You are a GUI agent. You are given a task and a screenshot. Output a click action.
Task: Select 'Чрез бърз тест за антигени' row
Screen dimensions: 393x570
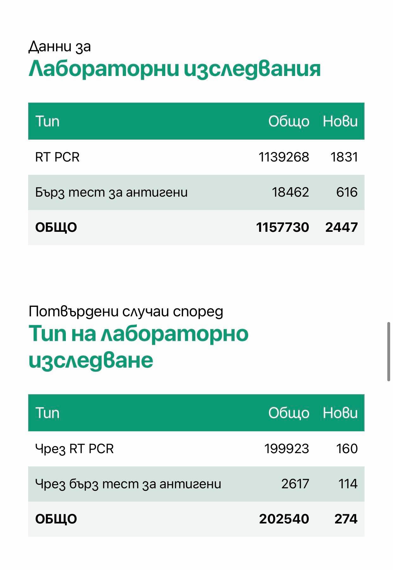tap(196, 484)
